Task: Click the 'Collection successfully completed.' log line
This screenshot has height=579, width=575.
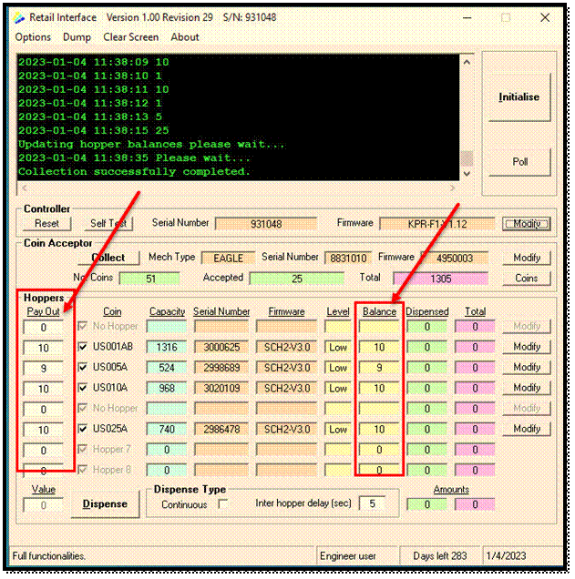Action: pos(134,172)
